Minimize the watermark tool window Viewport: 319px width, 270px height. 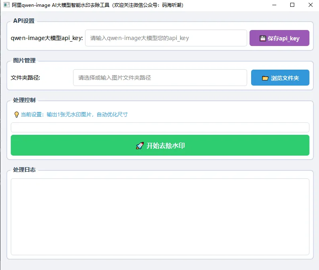coord(274,5)
